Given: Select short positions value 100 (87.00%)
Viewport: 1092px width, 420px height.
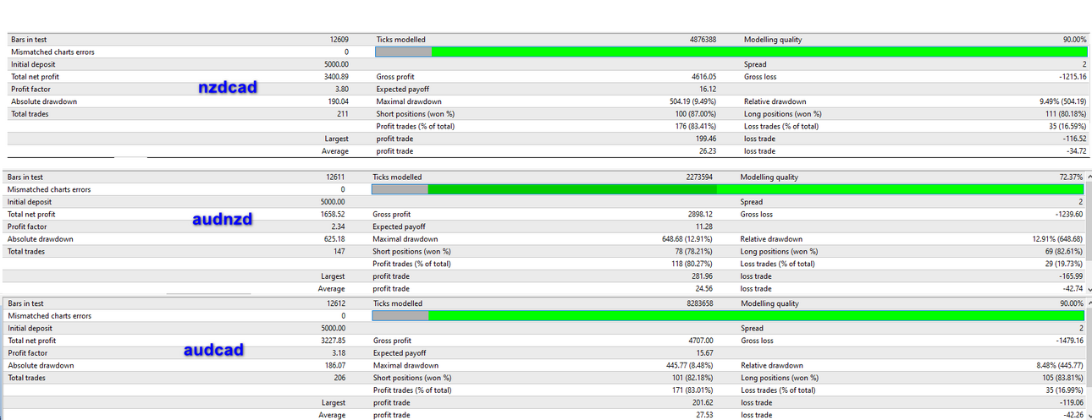Looking at the screenshot, I should 695,114.
